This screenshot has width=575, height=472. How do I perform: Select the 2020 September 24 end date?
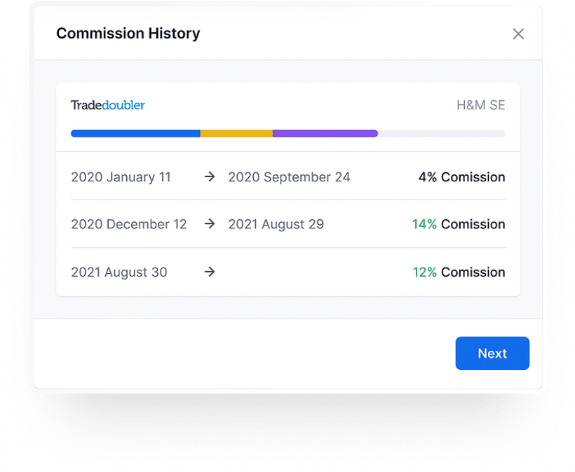(x=289, y=177)
